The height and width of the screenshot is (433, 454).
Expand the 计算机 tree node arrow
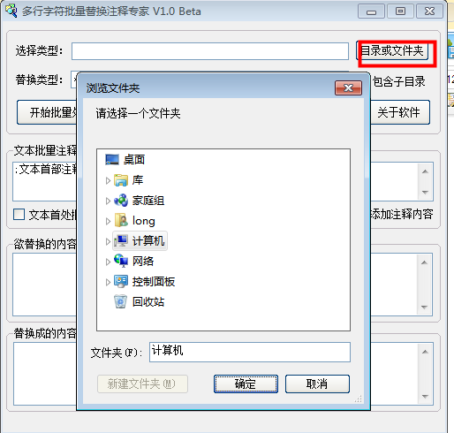pyautogui.click(x=108, y=241)
